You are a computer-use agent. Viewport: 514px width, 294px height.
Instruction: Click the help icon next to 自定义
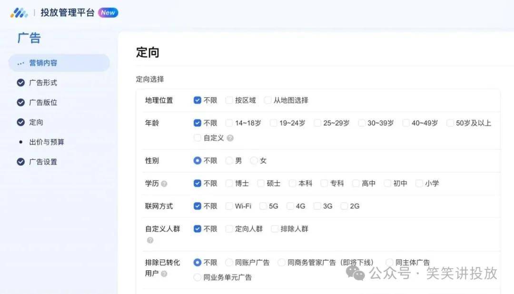pyautogui.click(x=230, y=138)
